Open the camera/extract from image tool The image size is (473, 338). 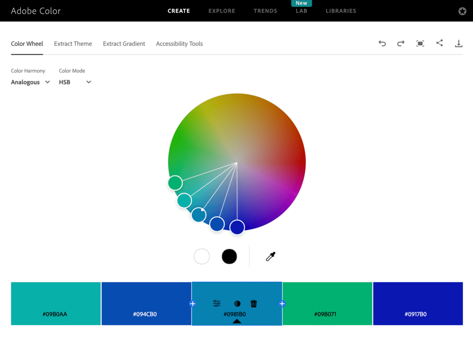[420, 43]
